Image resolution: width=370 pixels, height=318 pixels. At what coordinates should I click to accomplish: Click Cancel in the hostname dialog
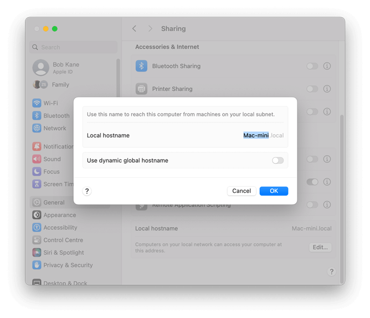pyautogui.click(x=241, y=191)
